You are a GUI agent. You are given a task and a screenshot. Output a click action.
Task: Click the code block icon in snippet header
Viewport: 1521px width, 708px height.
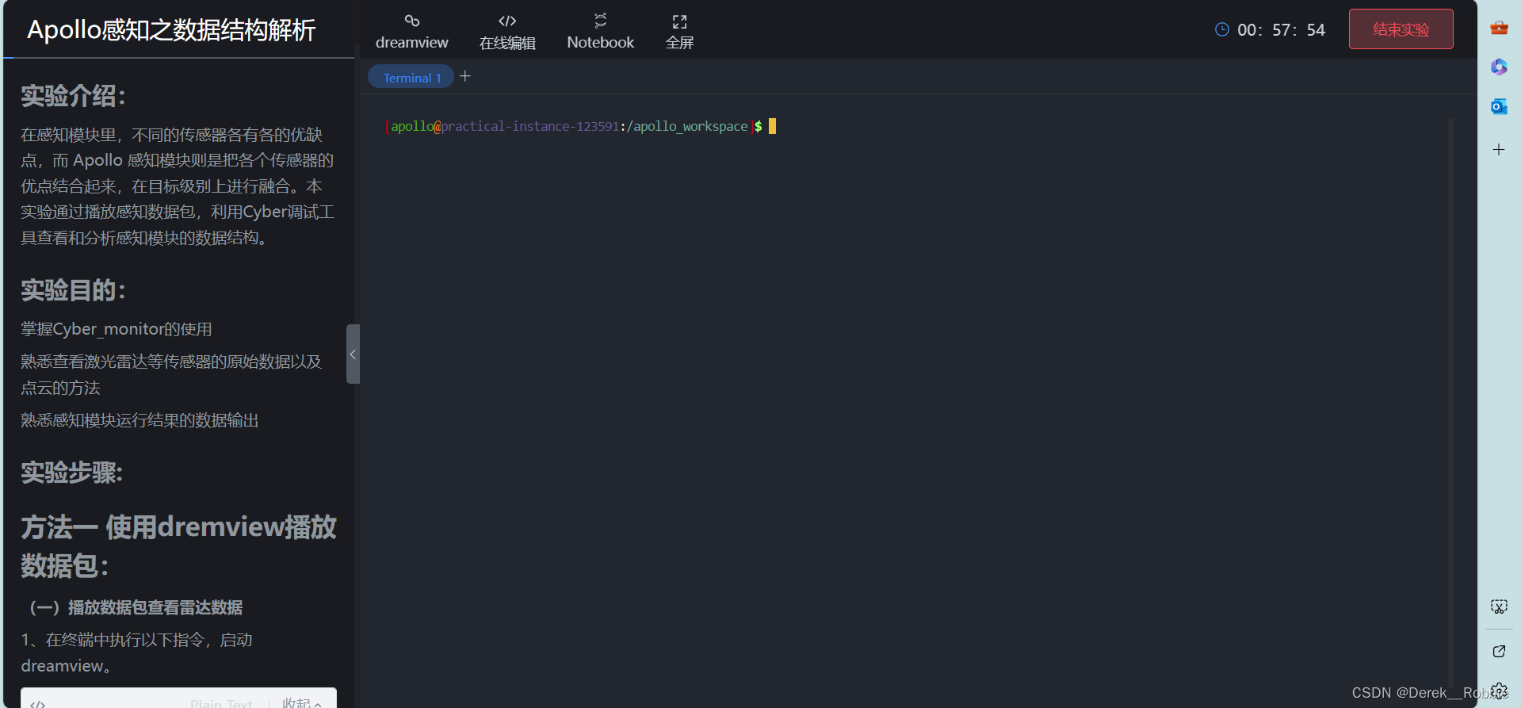[x=37, y=703]
